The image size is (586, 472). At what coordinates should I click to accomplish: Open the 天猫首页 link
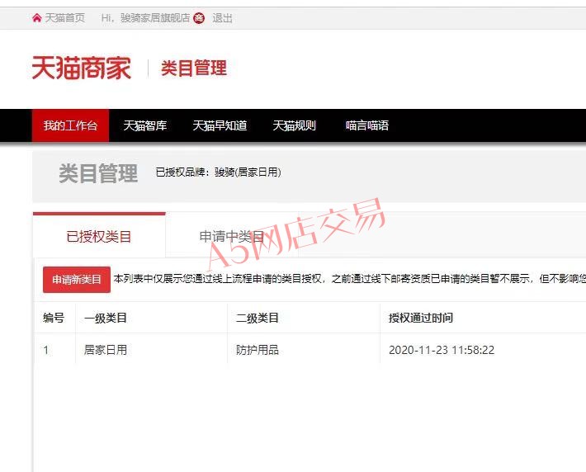(x=64, y=18)
